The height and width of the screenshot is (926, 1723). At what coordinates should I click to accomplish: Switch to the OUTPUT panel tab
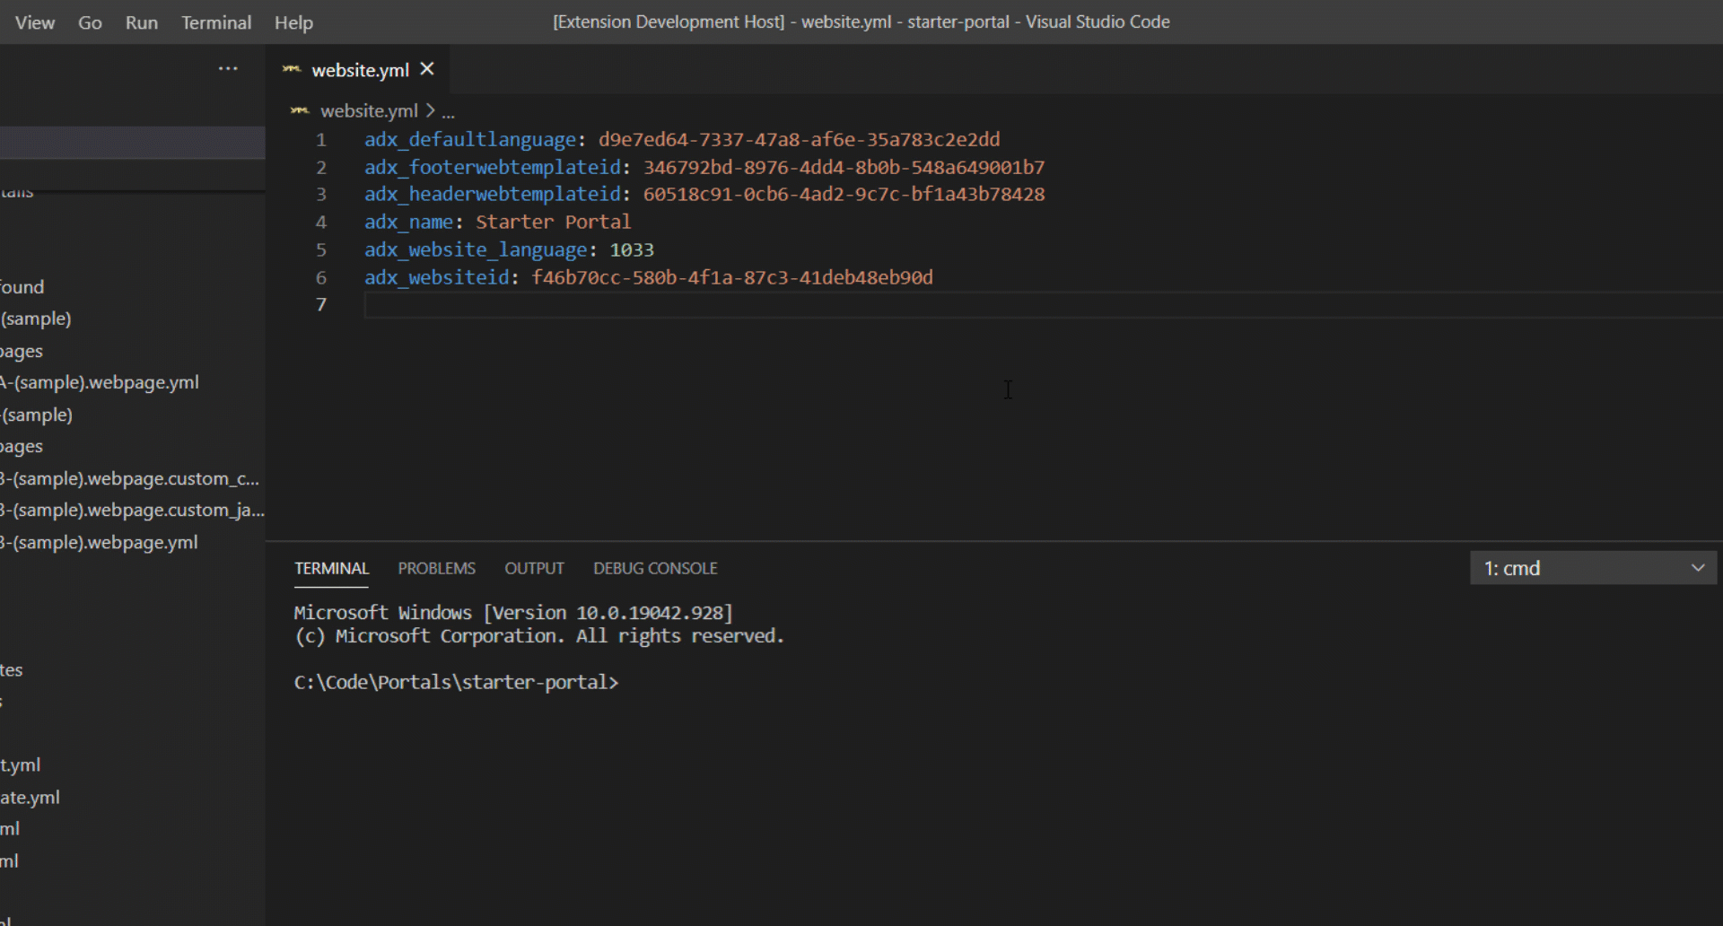point(534,568)
